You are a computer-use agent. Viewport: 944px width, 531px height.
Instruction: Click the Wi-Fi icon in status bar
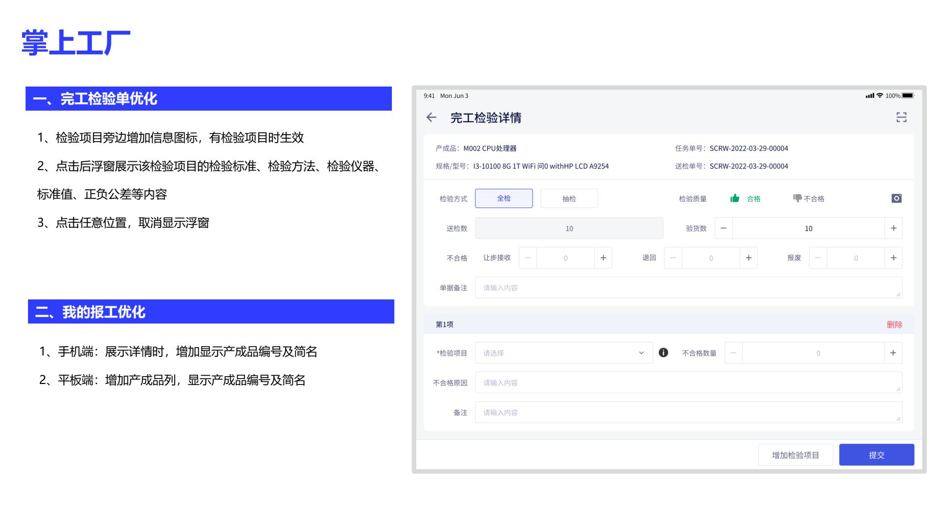[880, 95]
